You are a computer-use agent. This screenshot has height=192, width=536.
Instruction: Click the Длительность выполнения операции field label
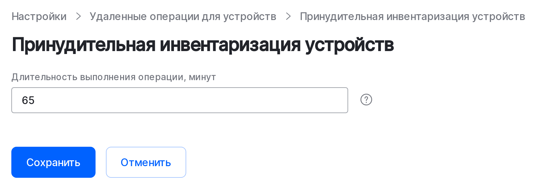pos(114,77)
